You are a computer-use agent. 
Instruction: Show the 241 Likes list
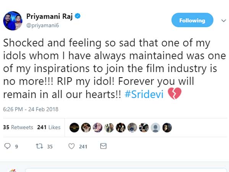click(x=49, y=127)
